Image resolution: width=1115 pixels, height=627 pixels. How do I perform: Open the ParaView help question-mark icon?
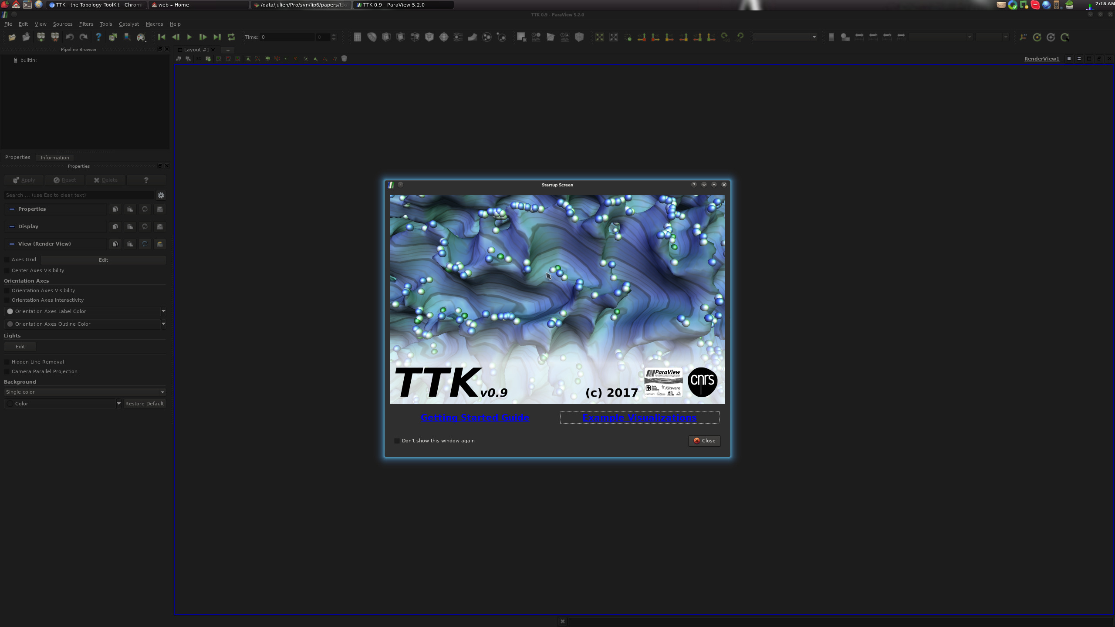[98, 37]
